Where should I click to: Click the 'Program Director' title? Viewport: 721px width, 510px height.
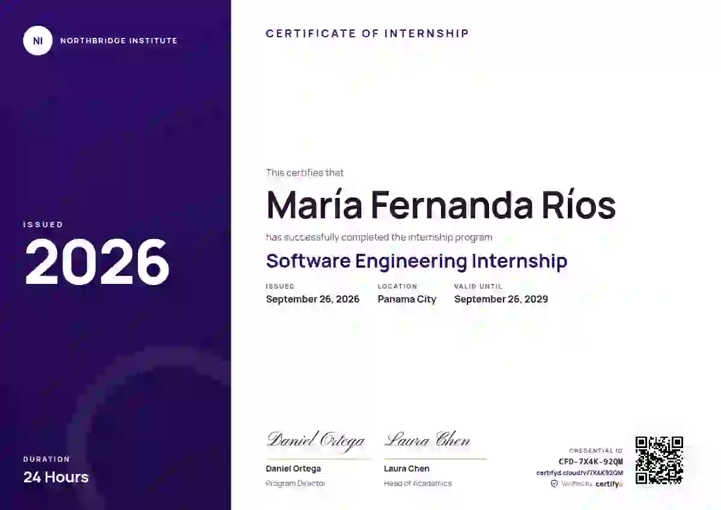coord(295,484)
